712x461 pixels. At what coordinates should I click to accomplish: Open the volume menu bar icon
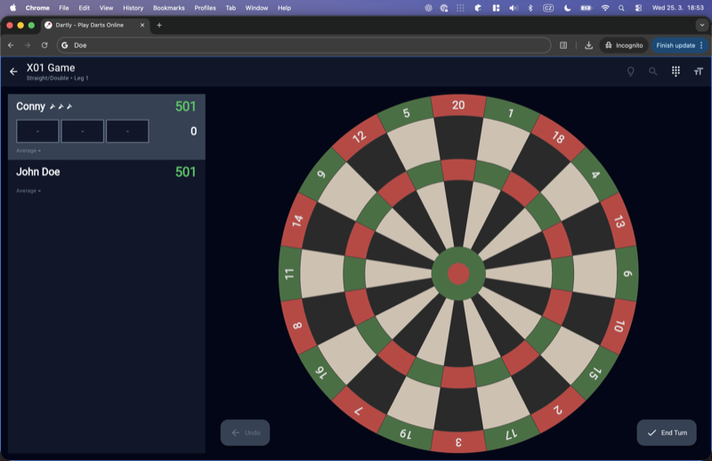514,8
